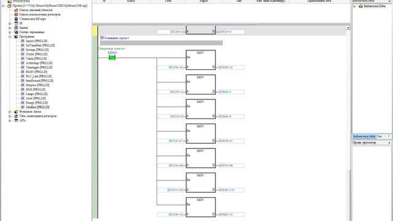
Task: Click the HI node icon
Action: point(16,23)
